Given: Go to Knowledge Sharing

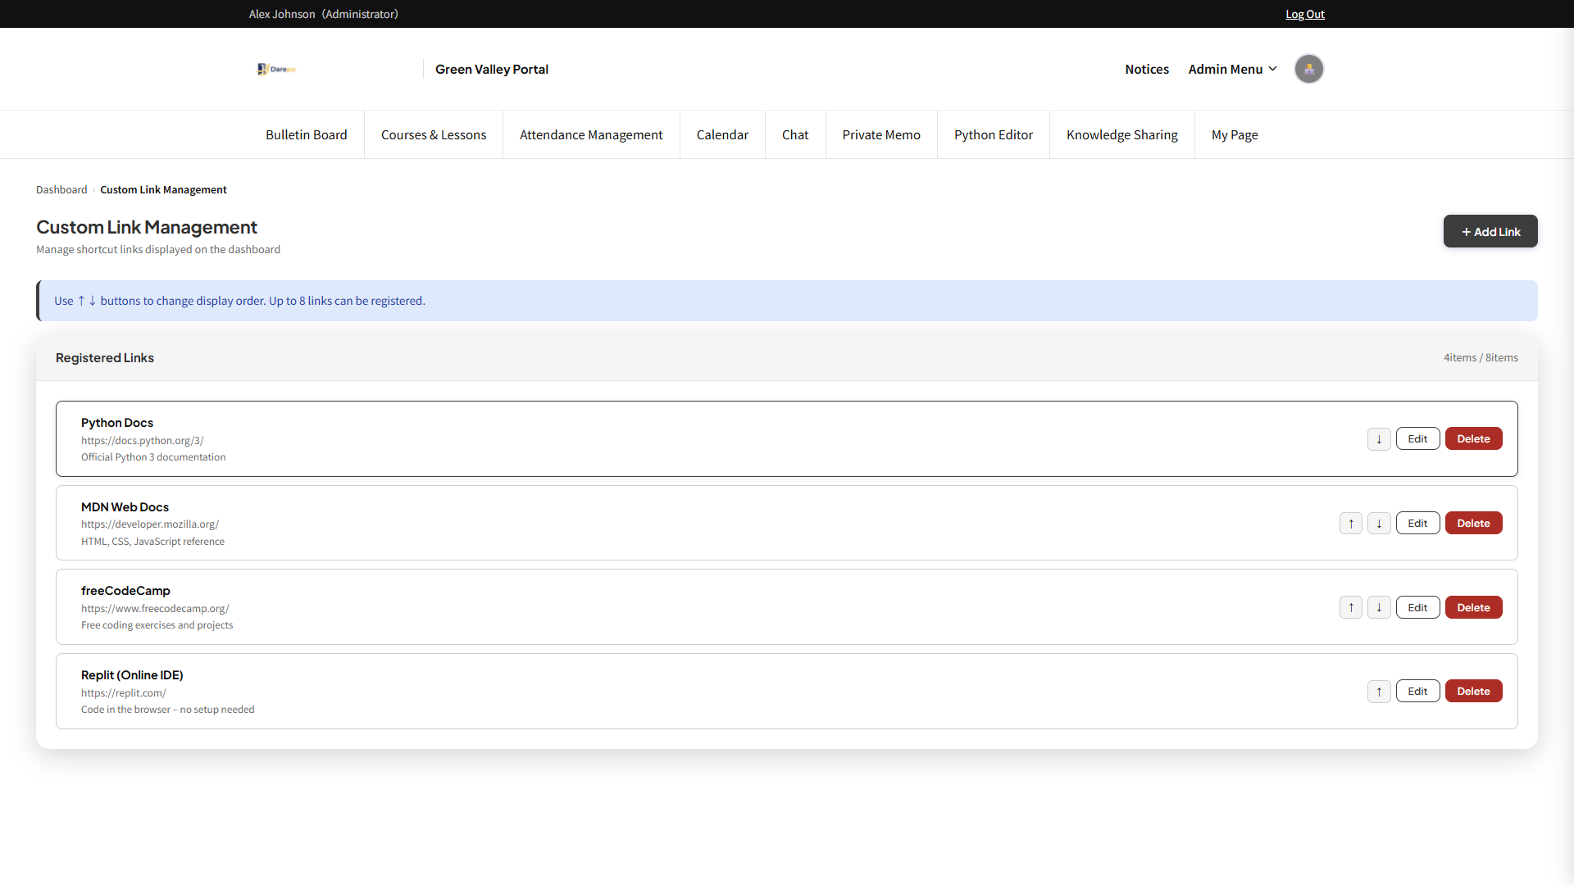Looking at the screenshot, I should point(1122,135).
